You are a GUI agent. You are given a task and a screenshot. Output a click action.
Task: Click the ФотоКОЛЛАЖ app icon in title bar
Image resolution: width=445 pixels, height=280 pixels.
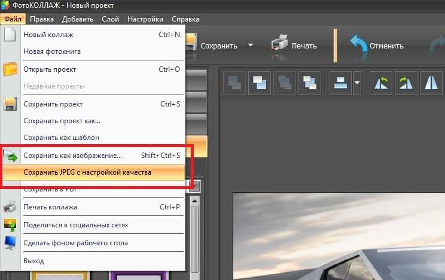tap(5, 5)
